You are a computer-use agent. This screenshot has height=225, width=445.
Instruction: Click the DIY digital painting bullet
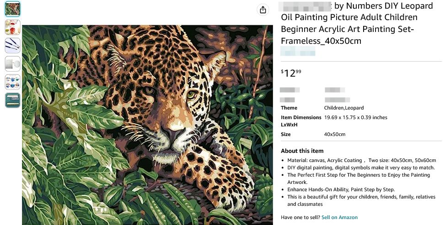[x=361, y=167]
